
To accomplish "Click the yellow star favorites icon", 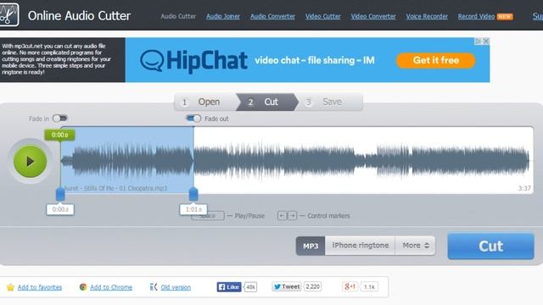I will click(x=10, y=287).
